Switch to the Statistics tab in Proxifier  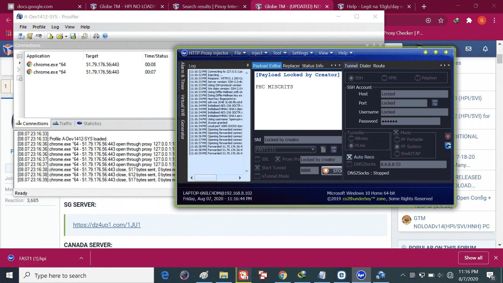(89, 123)
